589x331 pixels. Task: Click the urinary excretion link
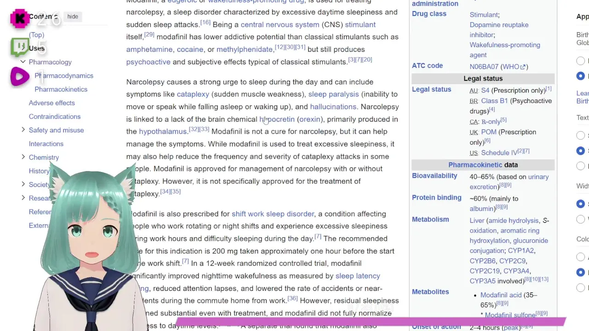[509, 182]
